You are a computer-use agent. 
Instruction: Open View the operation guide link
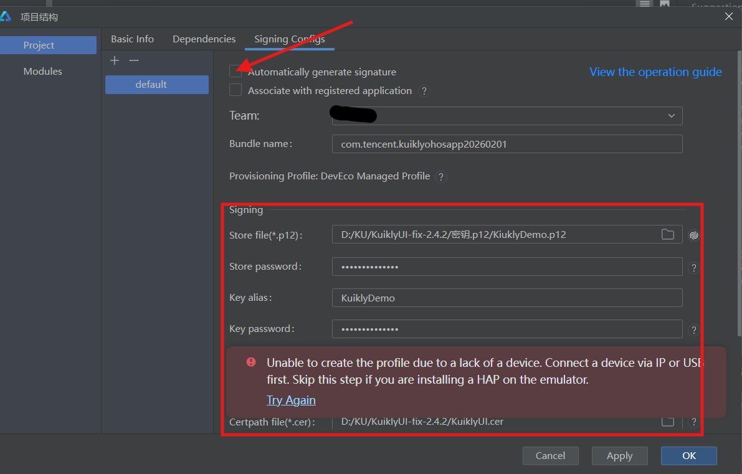point(655,72)
